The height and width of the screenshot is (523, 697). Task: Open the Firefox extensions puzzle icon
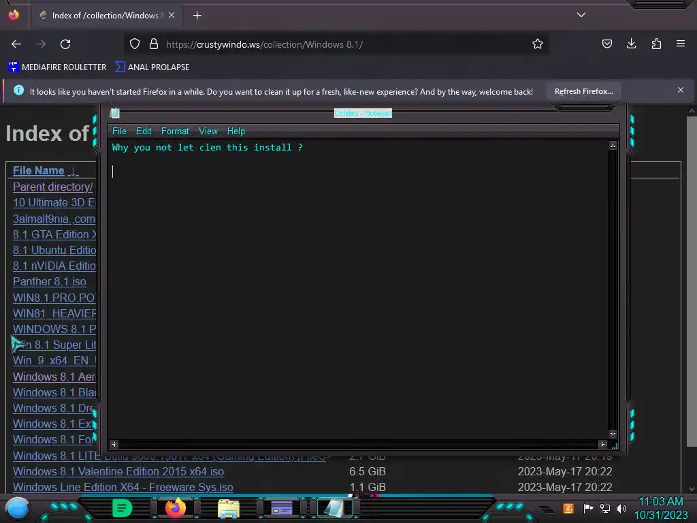(656, 44)
